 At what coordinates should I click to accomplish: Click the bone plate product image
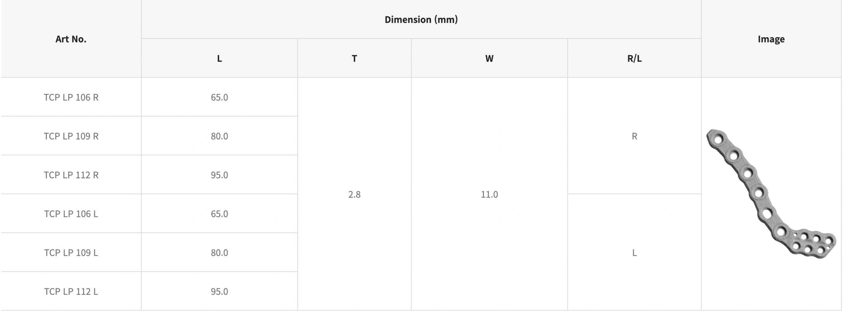pyautogui.click(x=771, y=194)
